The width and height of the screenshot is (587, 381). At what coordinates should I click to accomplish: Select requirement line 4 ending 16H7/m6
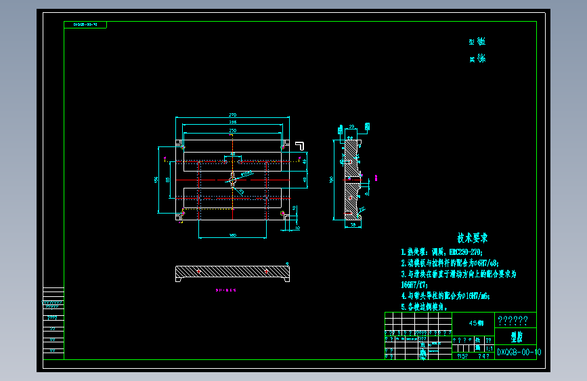445,296
